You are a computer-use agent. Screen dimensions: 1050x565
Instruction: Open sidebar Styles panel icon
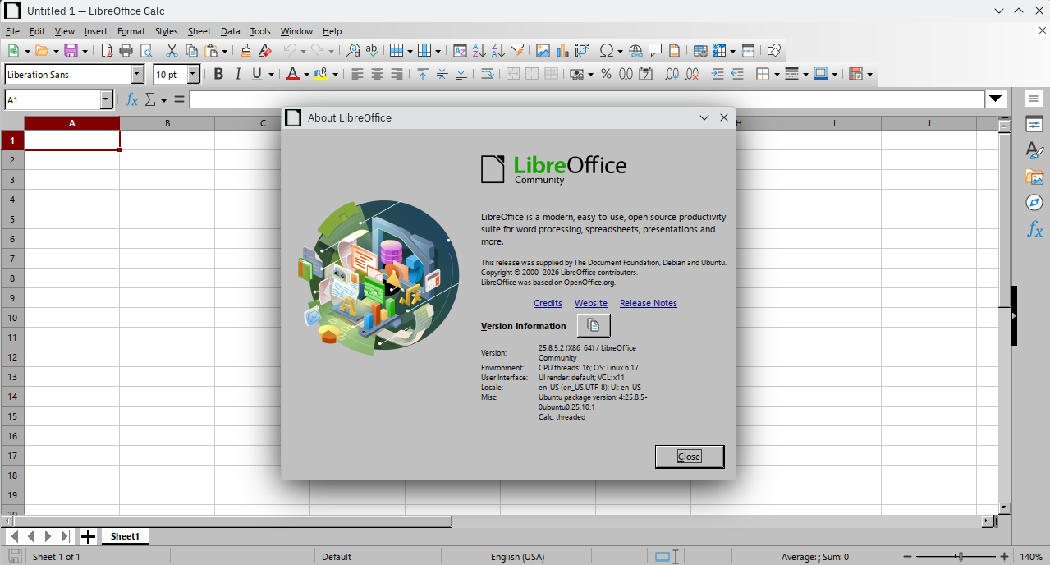tap(1034, 151)
